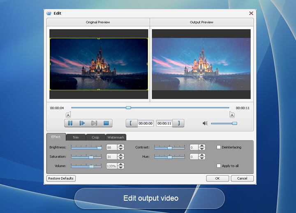Stop the video playback
Viewport: 296px width, 213px height.
coord(106,123)
